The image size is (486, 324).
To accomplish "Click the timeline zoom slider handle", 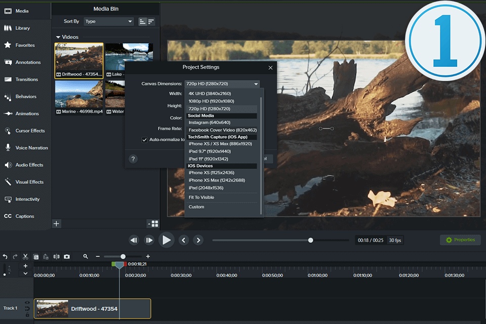I will (x=123, y=257).
